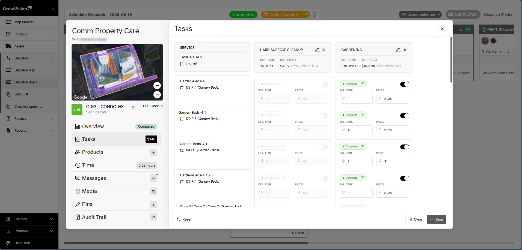Click the tasks panel vertical scrollbar
522x250 pixels.
(451, 60)
